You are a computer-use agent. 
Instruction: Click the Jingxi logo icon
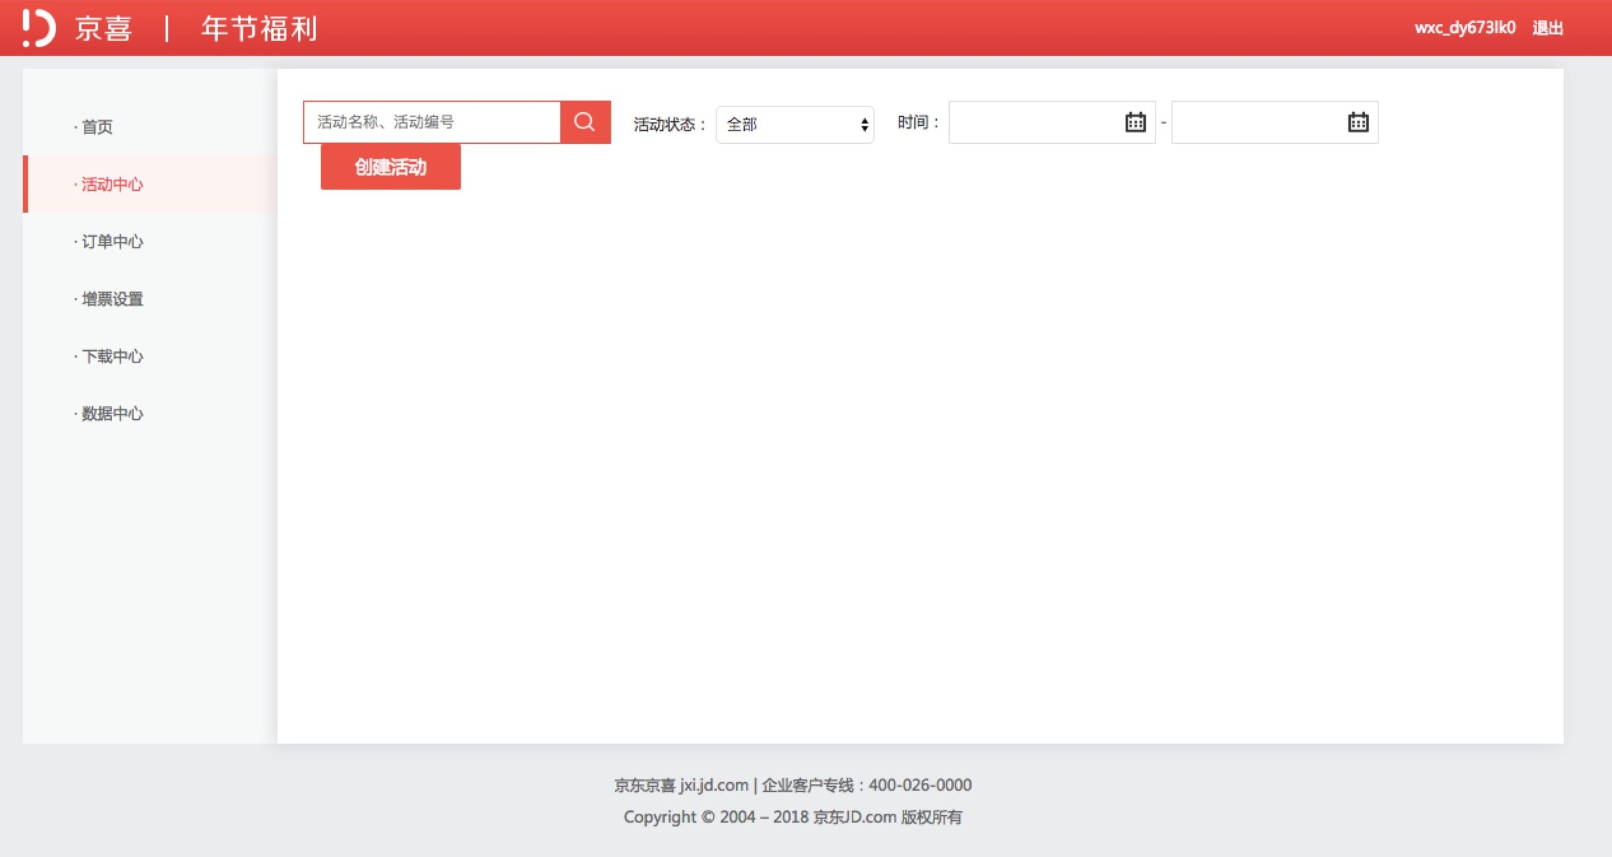[x=39, y=28]
